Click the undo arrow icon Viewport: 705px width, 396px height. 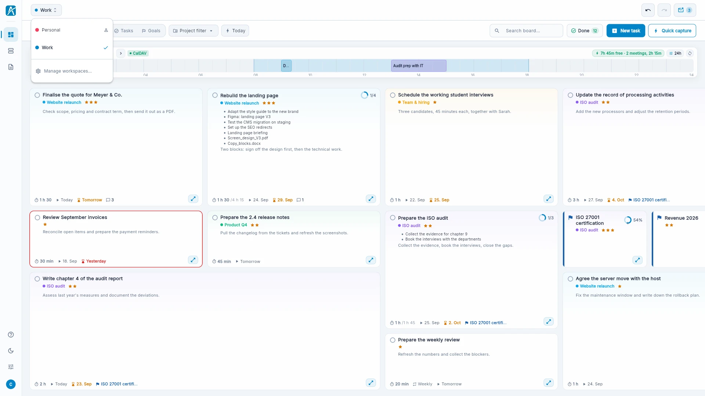648,10
